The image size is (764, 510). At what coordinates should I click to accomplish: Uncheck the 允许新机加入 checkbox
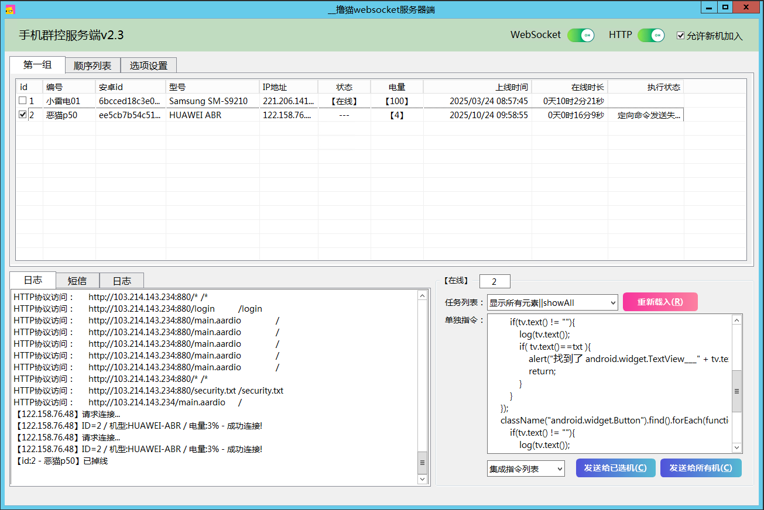click(680, 36)
